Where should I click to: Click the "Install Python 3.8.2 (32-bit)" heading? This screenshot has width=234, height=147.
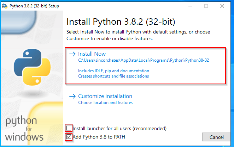tap(121, 22)
